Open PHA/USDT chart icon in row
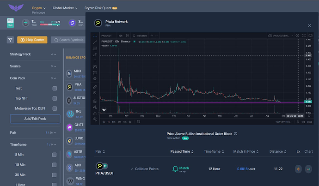Image resolution: width=319 pixels, height=186 pixels. click(308, 169)
